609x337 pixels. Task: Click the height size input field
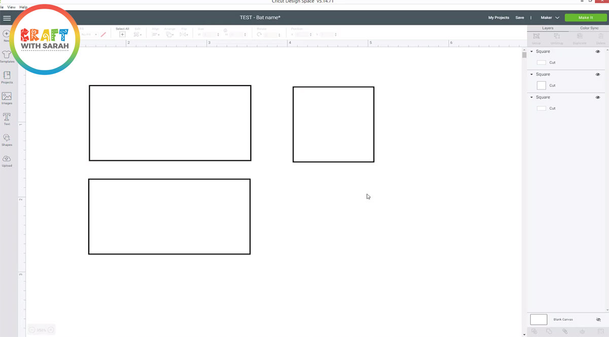click(238, 34)
